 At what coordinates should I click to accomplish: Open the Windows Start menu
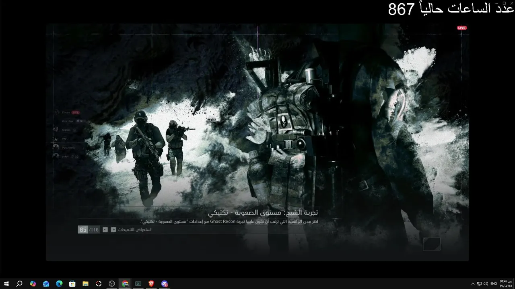[x=6, y=284]
